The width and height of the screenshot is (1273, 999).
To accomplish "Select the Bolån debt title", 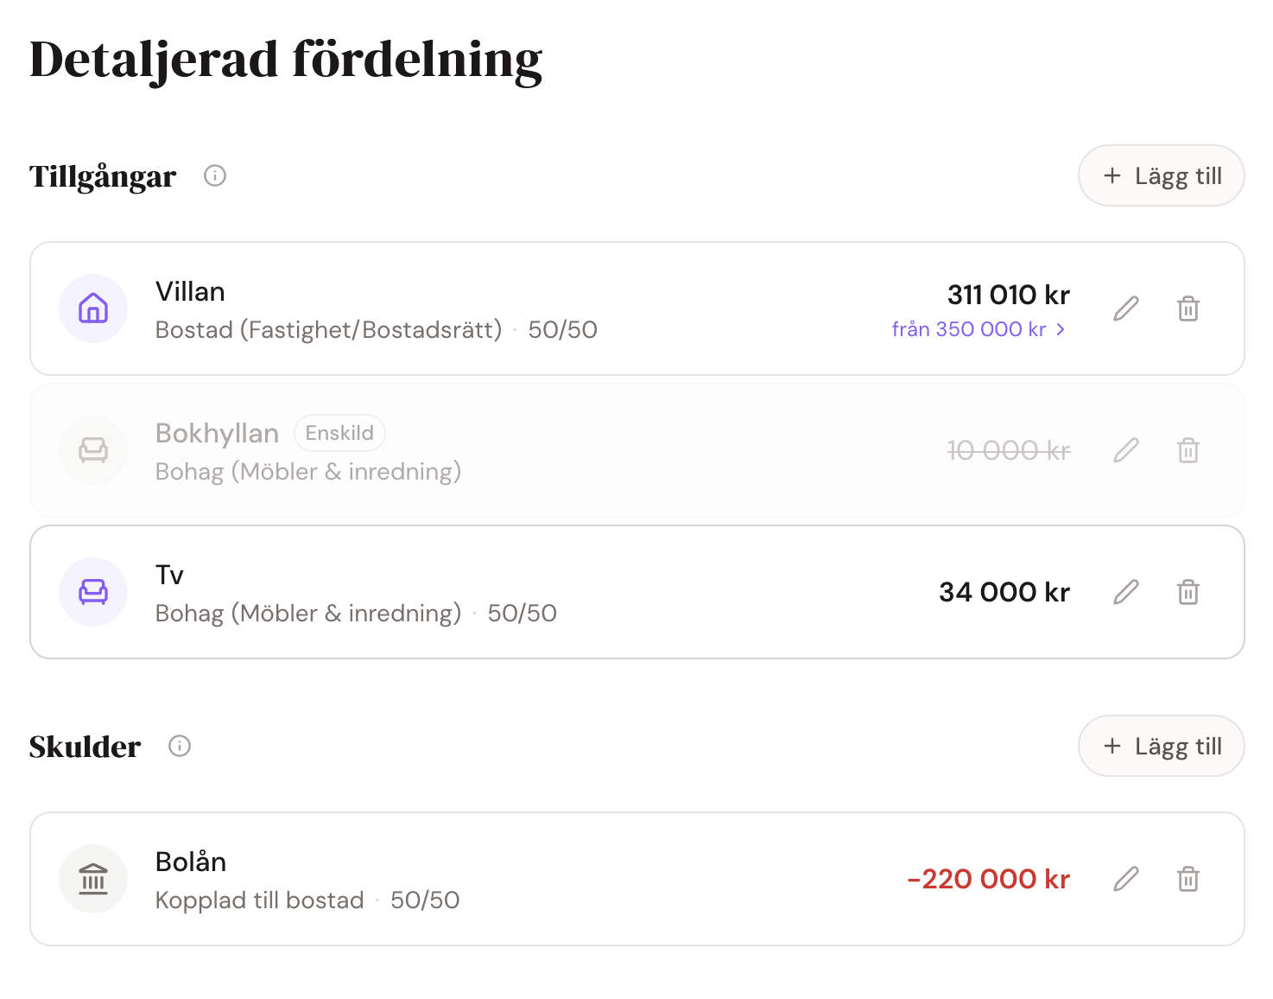I will click(x=191, y=862).
